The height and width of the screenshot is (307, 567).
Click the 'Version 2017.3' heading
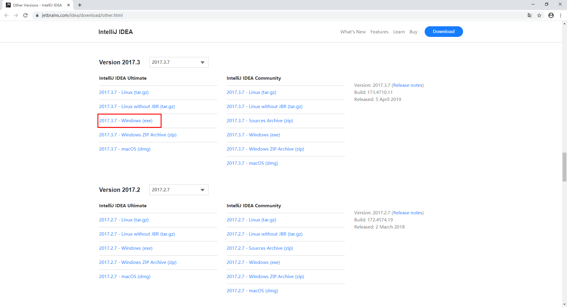(120, 62)
